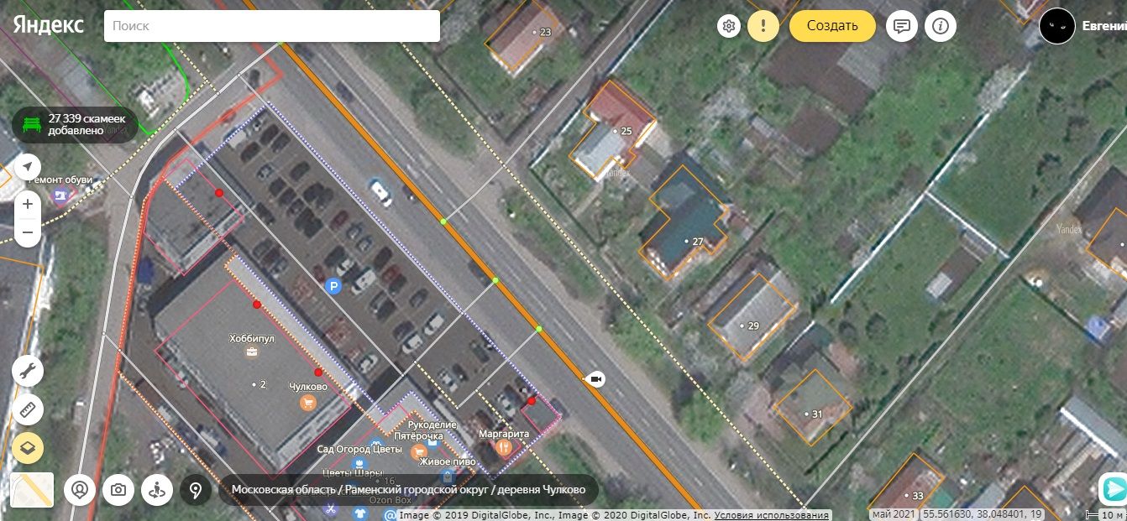The width and height of the screenshot is (1127, 521).
Task: Toggle the map layers button
Action: pyautogui.click(x=28, y=449)
